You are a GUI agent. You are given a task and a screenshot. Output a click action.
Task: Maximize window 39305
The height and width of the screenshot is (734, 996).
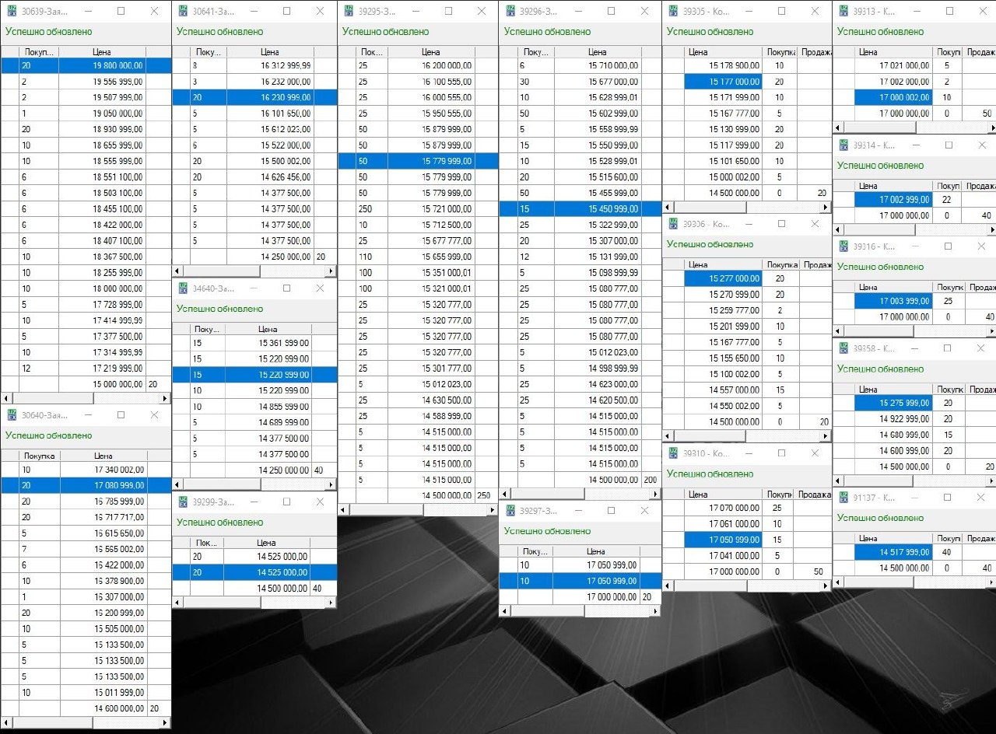[x=780, y=12]
